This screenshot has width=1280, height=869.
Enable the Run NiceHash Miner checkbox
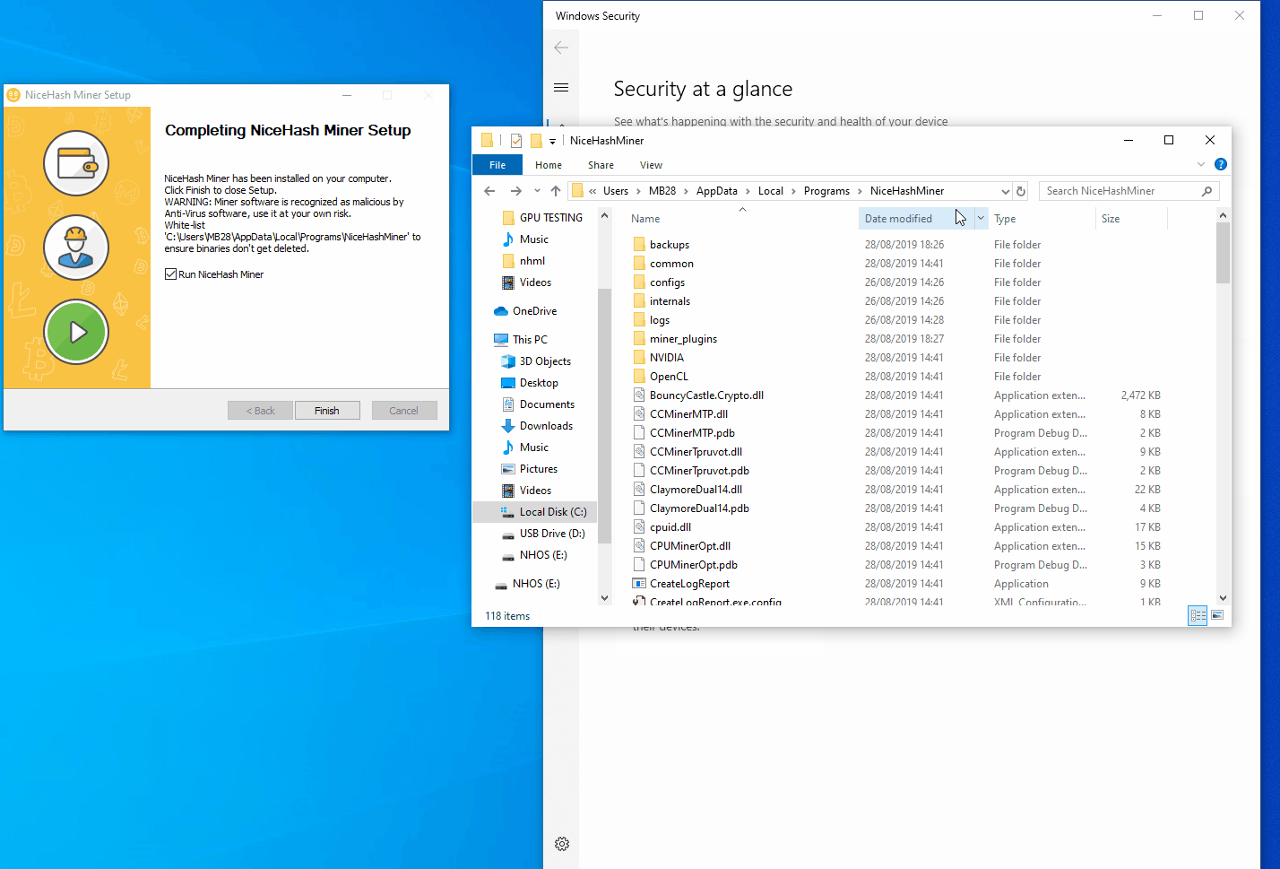click(x=170, y=274)
